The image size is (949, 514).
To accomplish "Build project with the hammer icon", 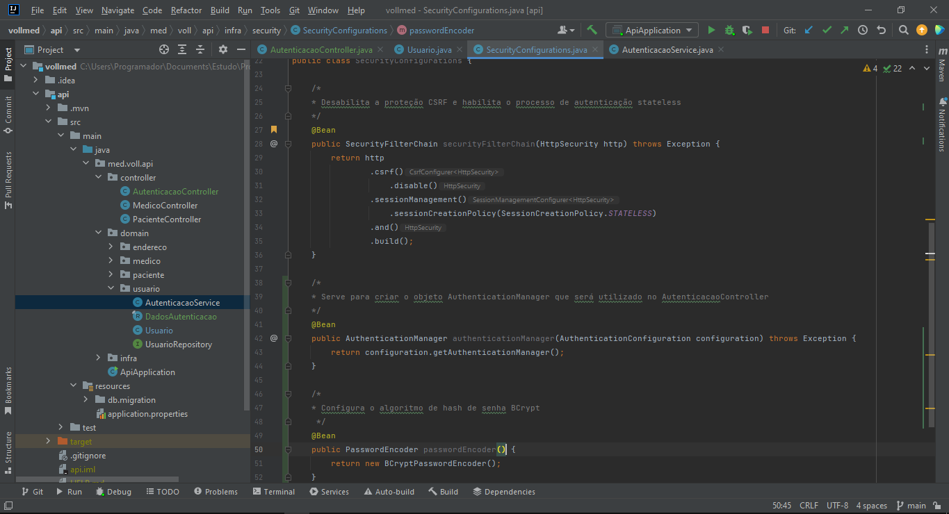I will pos(592,31).
